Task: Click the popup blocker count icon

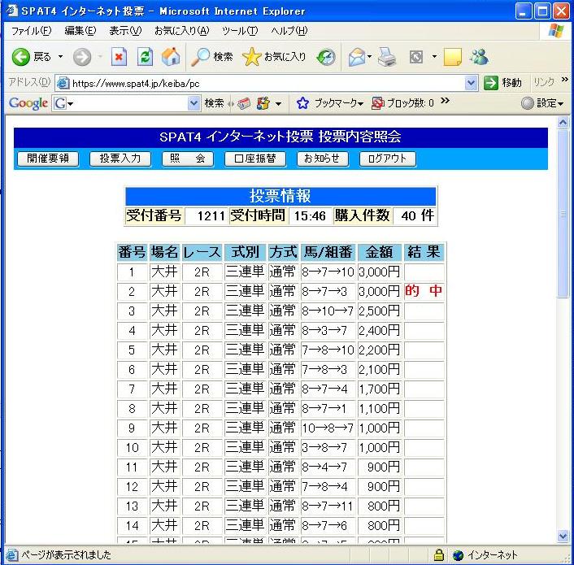Action: 378,103
